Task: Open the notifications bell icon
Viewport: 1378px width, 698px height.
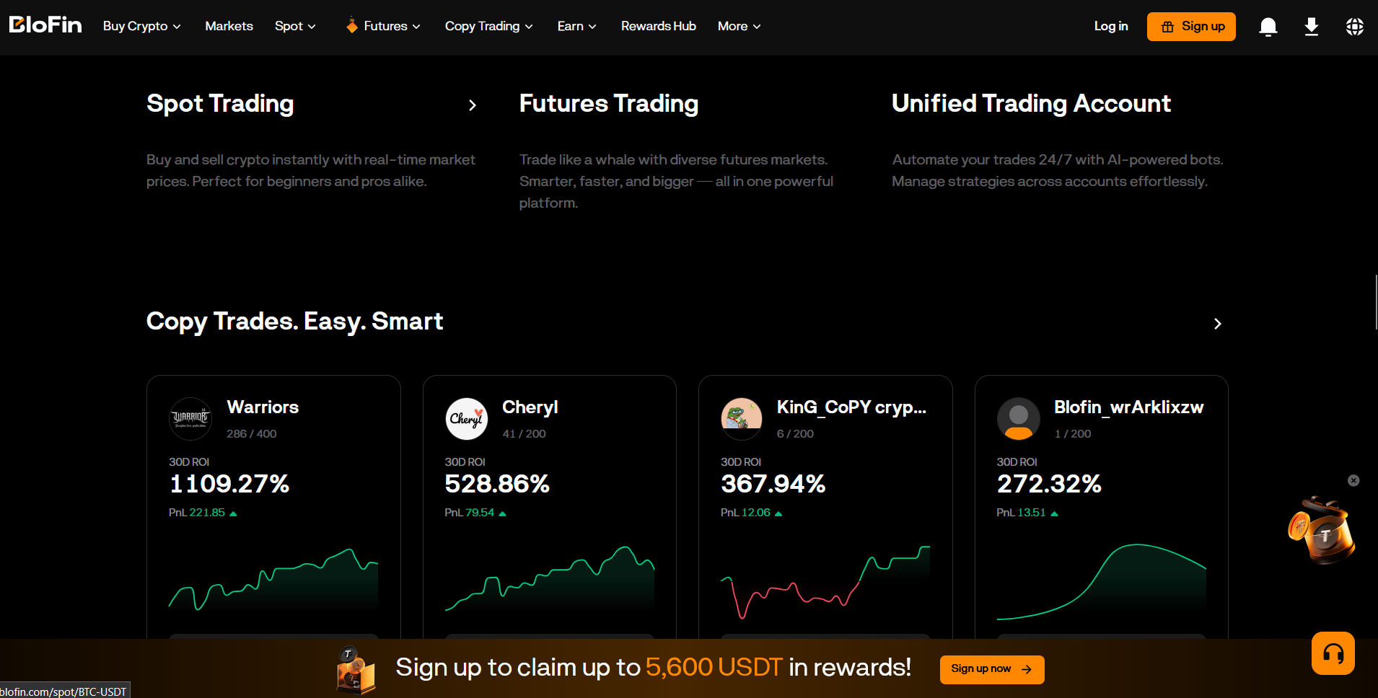Action: tap(1268, 27)
